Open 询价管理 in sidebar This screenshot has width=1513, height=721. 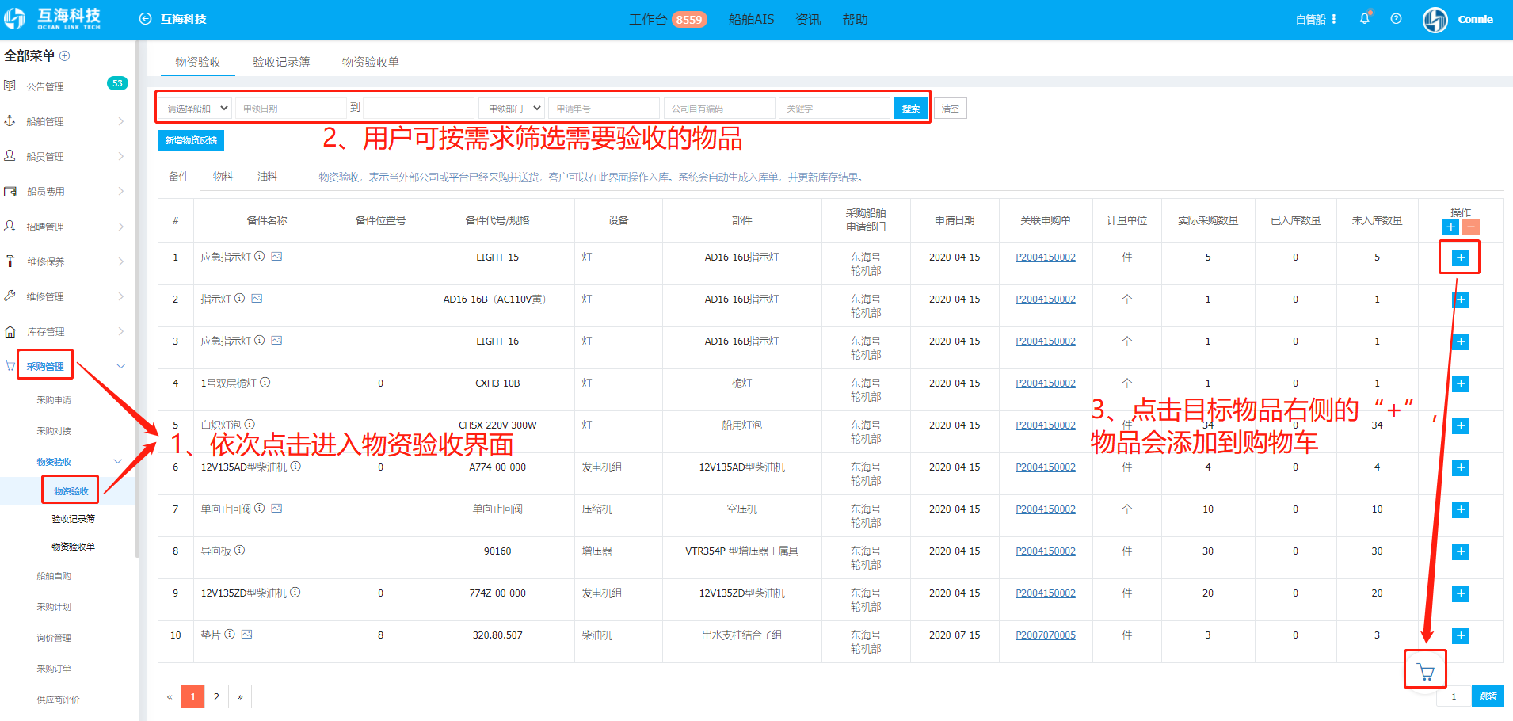tap(54, 638)
